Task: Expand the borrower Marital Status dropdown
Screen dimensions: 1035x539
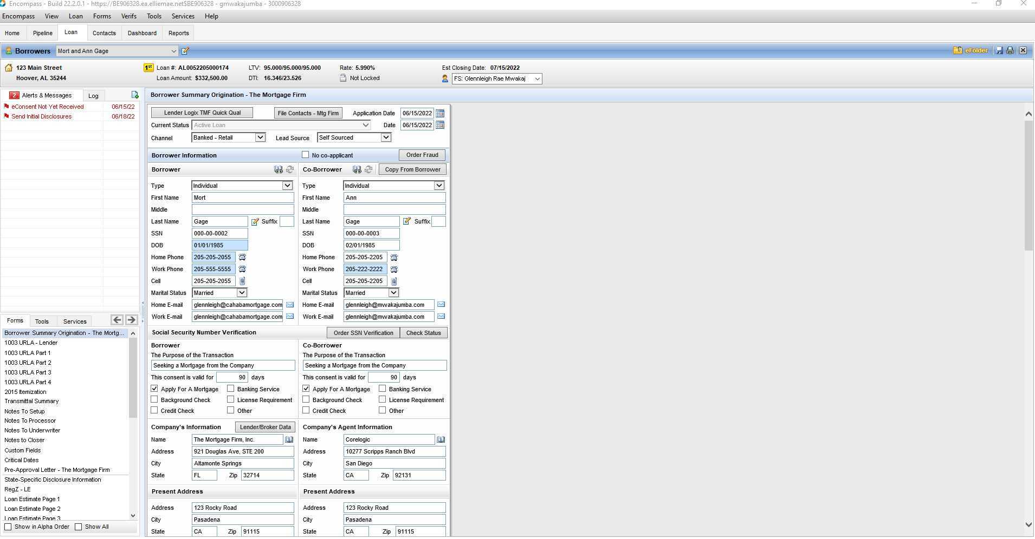Action: [x=242, y=293]
